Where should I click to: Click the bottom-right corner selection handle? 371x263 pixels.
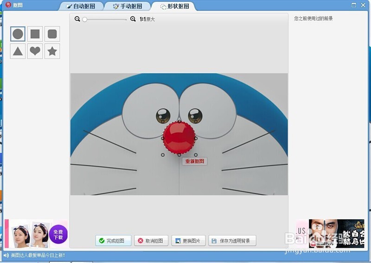click(196, 155)
